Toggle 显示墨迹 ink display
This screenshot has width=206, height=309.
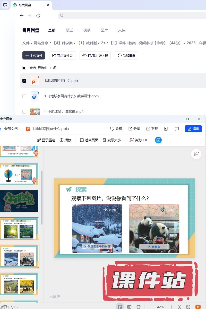coord(46,140)
